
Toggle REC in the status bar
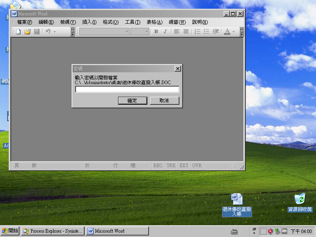point(158,165)
